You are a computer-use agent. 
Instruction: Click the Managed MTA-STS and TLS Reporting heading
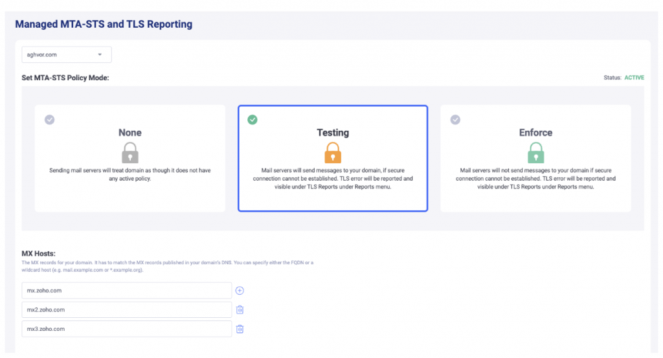point(104,25)
